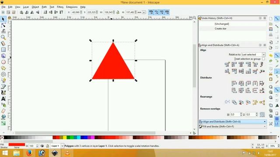Select the Text tool in toolbox

3,99
